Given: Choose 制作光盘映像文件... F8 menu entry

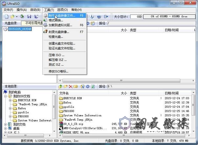Looking at the screenshot, I should pos(65,15).
